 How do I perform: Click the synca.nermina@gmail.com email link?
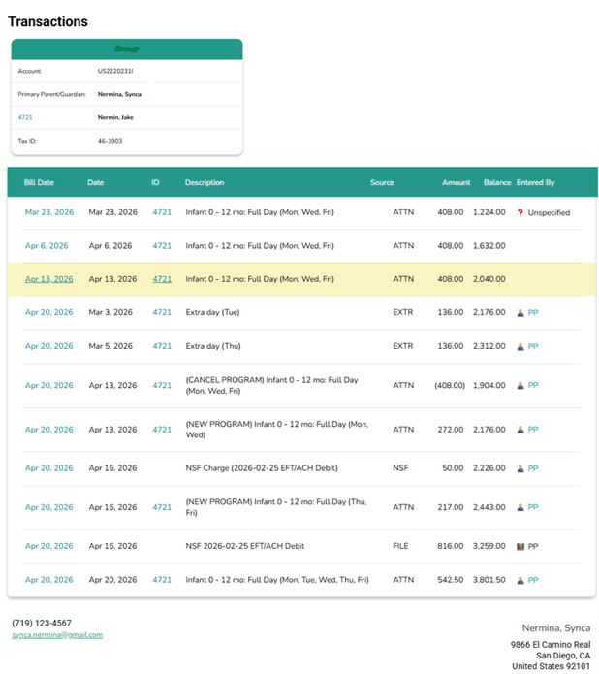click(57, 635)
